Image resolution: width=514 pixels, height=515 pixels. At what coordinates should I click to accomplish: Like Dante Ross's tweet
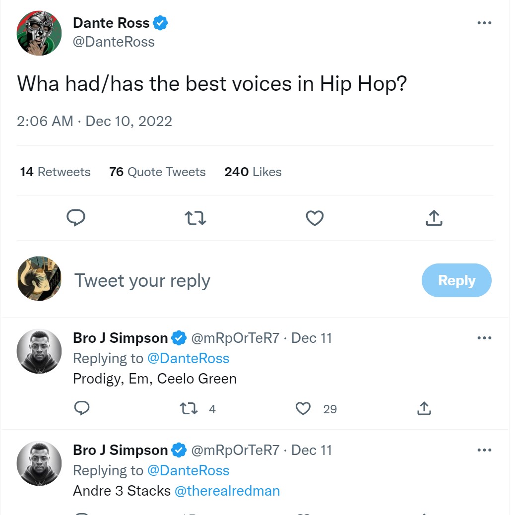[x=315, y=218]
